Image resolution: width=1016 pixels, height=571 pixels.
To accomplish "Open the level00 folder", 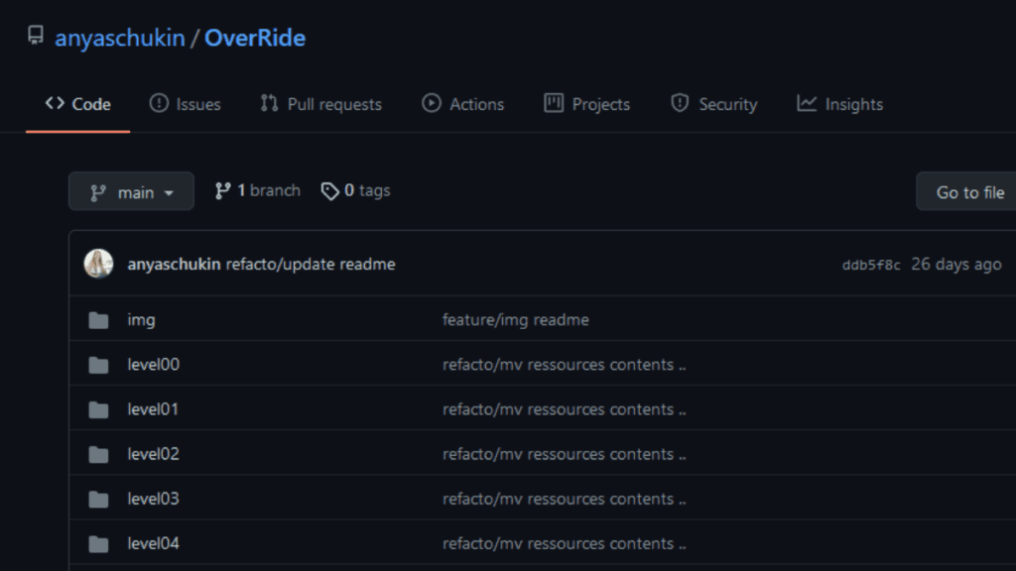I will tap(154, 365).
